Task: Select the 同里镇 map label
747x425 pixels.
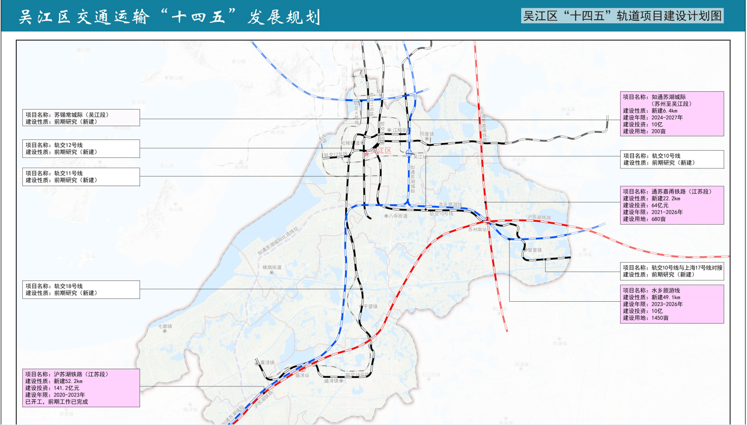Action: [x=427, y=134]
